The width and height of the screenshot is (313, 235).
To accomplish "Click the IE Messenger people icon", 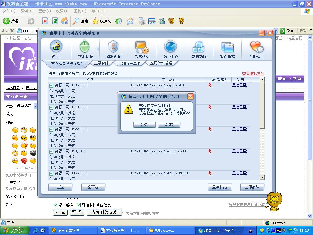I will [x=162, y=21].
